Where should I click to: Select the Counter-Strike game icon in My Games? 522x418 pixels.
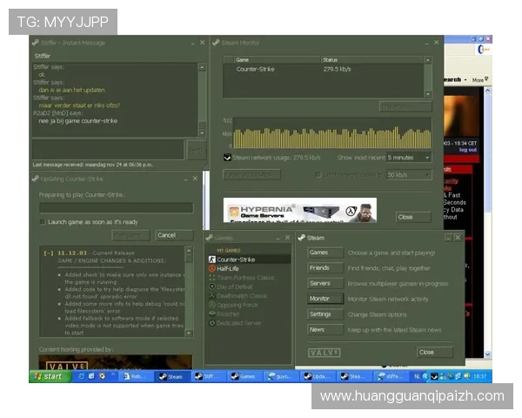pos(211,260)
